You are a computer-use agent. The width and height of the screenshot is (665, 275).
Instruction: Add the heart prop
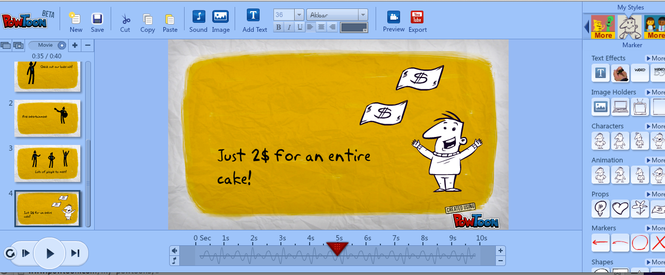620,209
